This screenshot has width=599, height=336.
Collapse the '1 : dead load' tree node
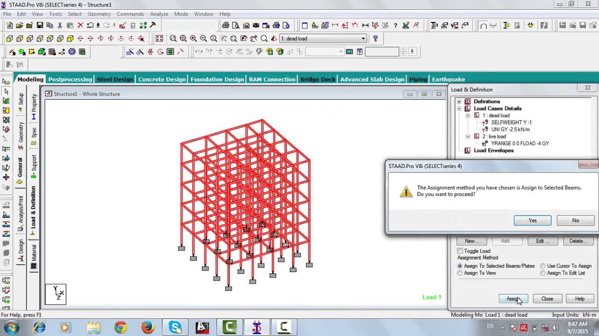[x=468, y=116]
